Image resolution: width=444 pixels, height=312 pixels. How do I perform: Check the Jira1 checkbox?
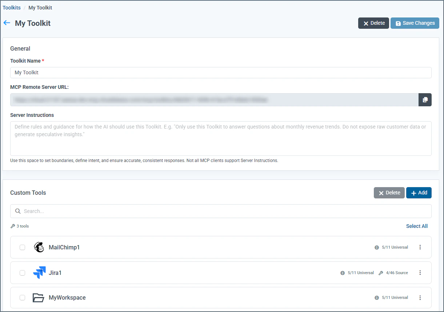pyautogui.click(x=22, y=272)
